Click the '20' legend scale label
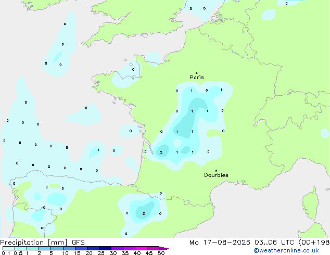Viewport: 330px width, 255px height. point(89,253)
